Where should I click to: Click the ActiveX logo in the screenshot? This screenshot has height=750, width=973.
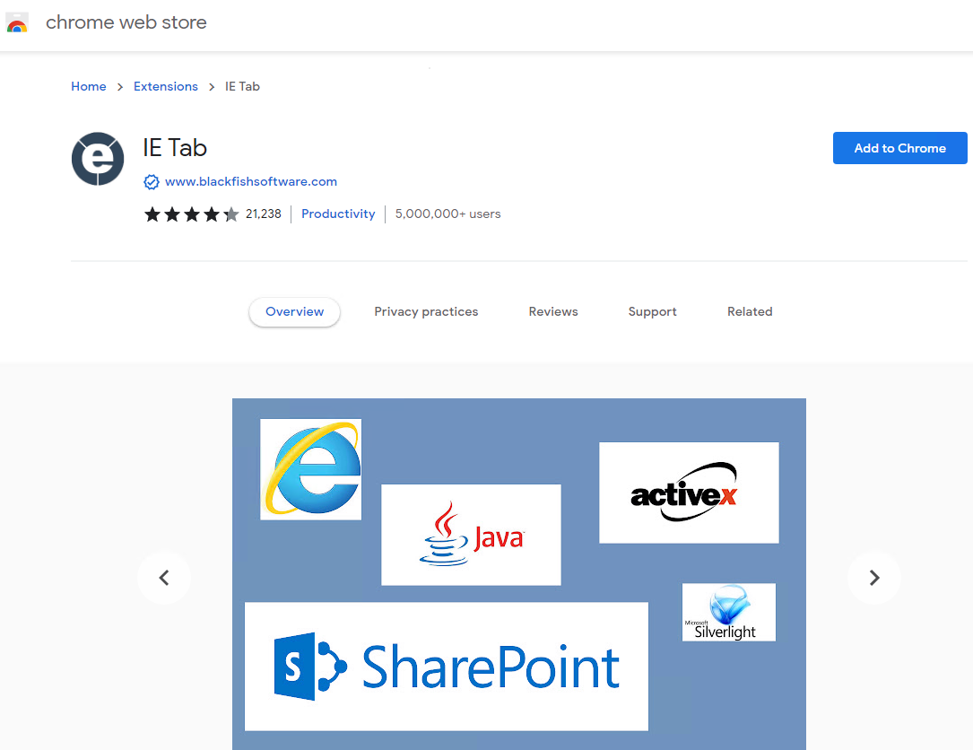(688, 493)
